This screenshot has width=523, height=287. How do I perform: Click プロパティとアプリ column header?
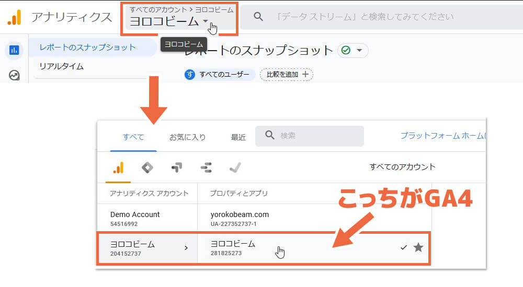[x=238, y=194]
